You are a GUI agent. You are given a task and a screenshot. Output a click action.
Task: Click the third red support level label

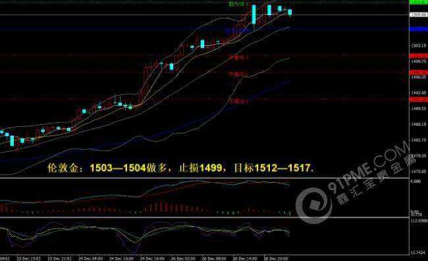coord(238,101)
